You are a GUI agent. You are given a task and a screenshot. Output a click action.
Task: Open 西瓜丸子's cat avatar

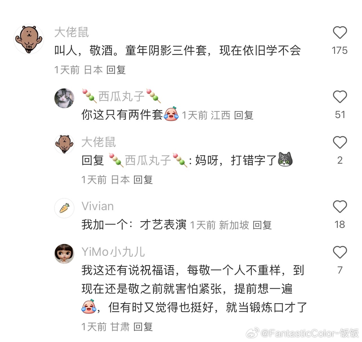(64, 98)
